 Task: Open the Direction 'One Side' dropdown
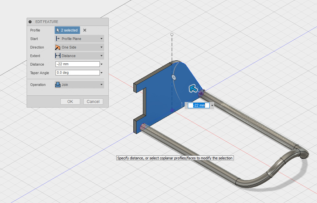tap(79, 47)
